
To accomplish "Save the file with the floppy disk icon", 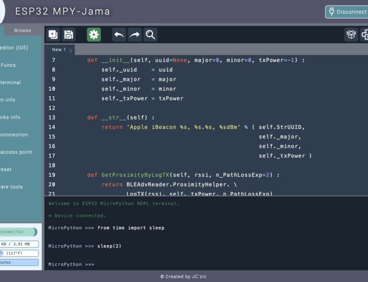I will click(x=69, y=34).
